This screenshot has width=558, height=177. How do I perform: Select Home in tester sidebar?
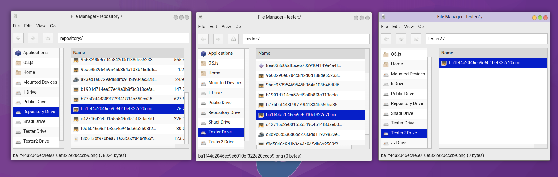222,73
